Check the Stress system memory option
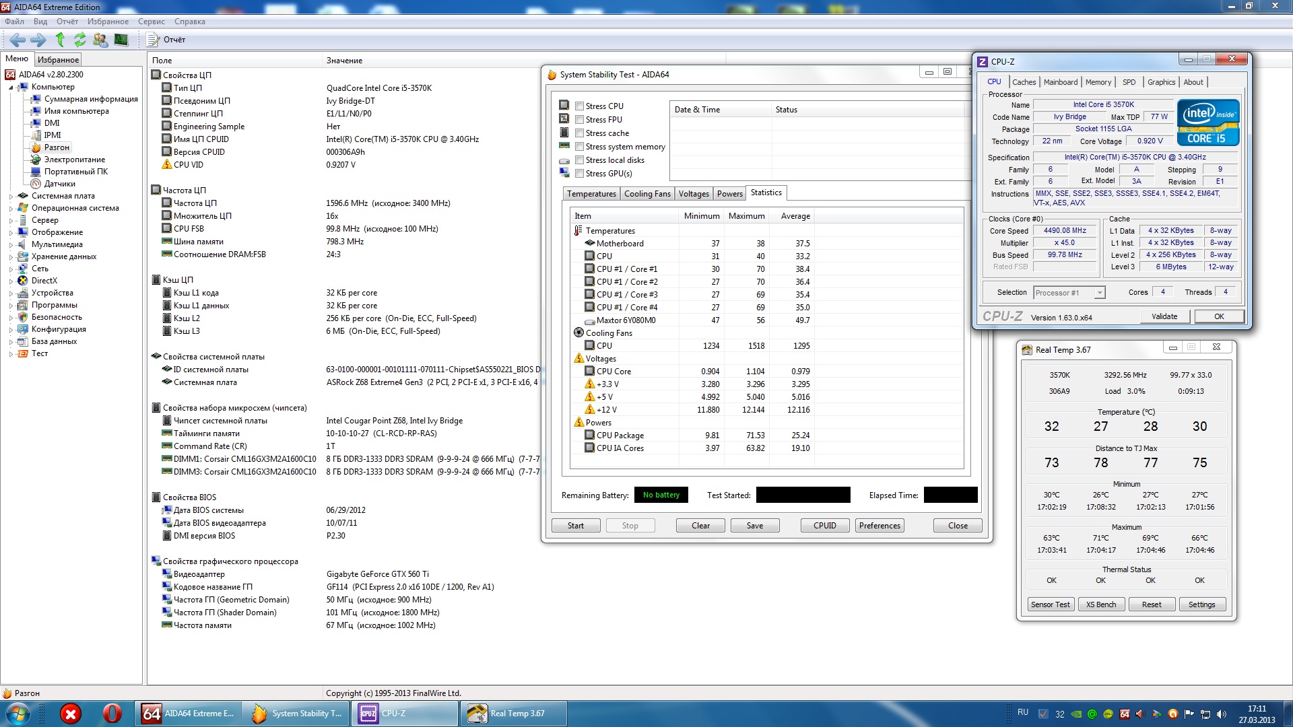Screen dimensions: 1293x727 pos(579,147)
